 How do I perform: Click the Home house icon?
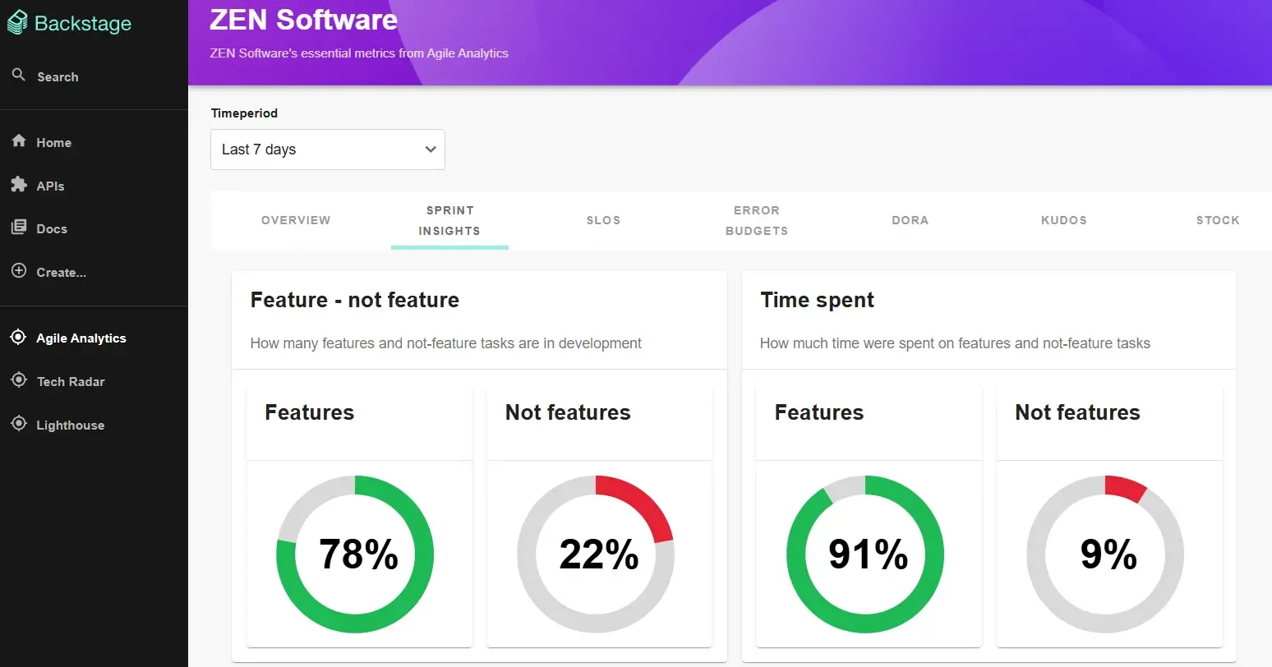point(19,140)
